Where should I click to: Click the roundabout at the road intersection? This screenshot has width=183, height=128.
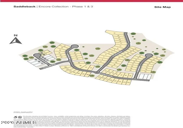[x=97, y=73]
